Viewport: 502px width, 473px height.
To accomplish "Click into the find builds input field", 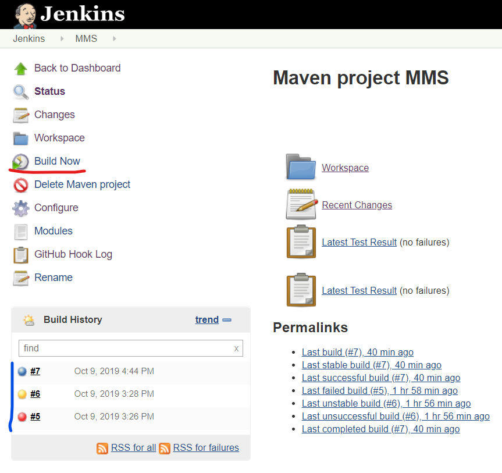I will coord(131,348).
